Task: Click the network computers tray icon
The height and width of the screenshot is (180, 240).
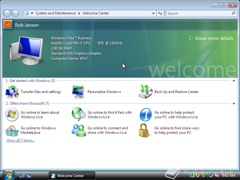Action: click(x=211, y=175)
